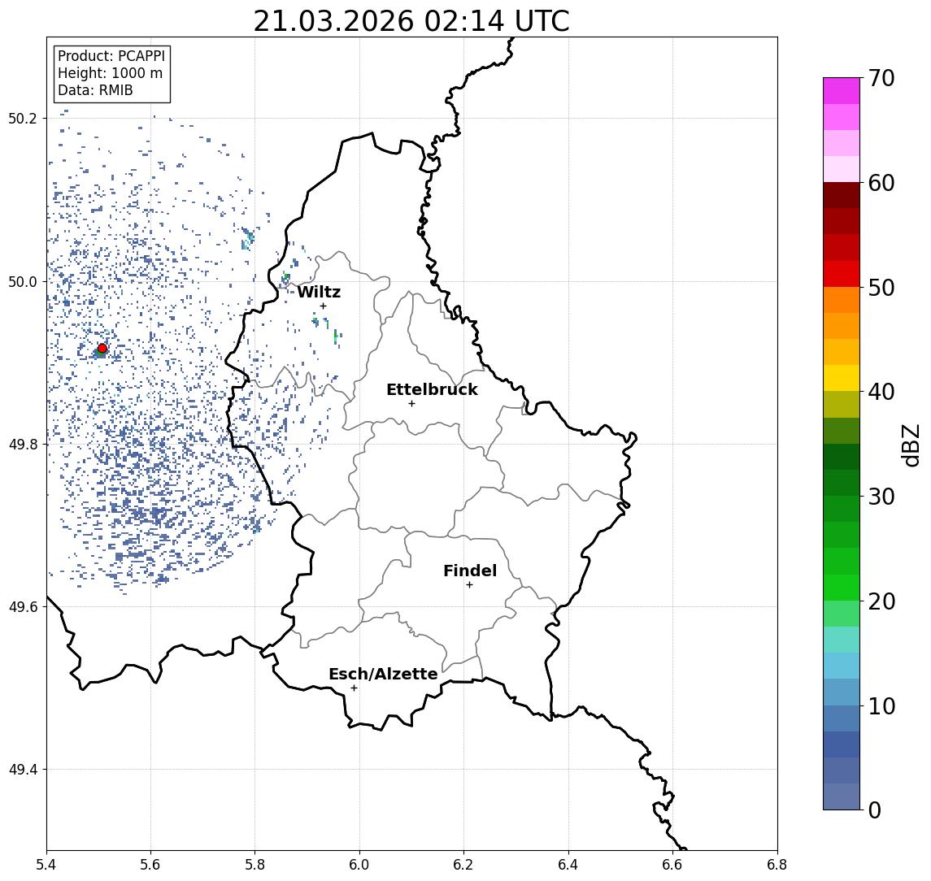
Task: Click the longitude tick label 6.6
Action: [x=672, y=864]
